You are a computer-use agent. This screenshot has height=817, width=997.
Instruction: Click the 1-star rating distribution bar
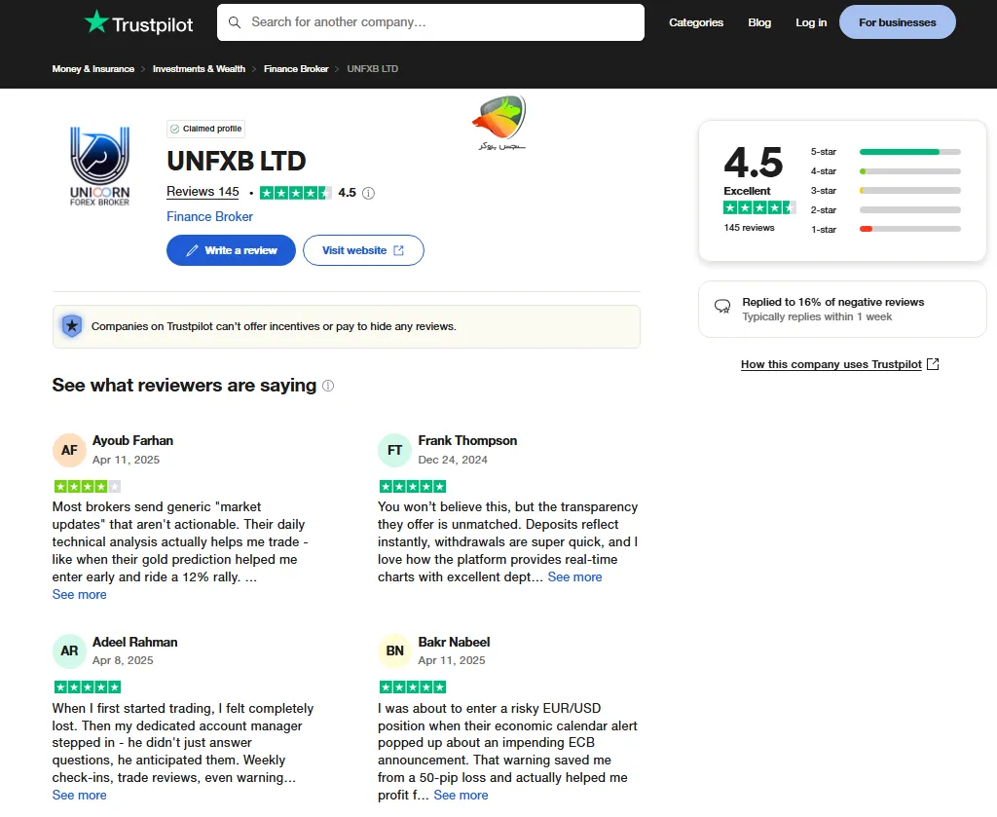point(909,229)
